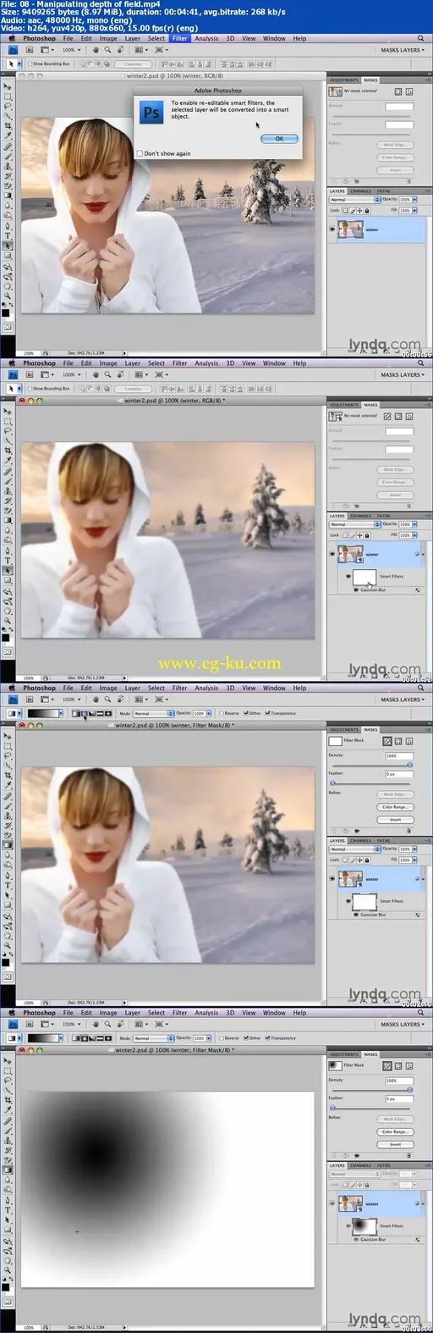Open the View menu in the third frame
The image size is (433, 1333).
tap(249, 687)
